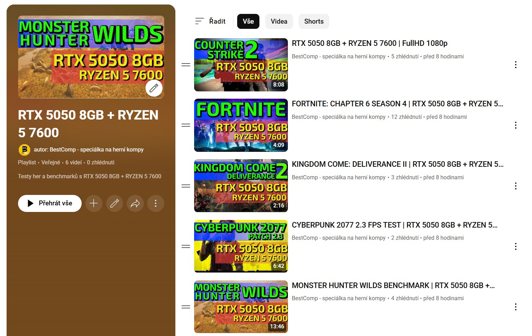This screenshot has width=532, height=336.
Task: Click playlist description 'Testy her a benchmarků'
Action: coord(90,176)
